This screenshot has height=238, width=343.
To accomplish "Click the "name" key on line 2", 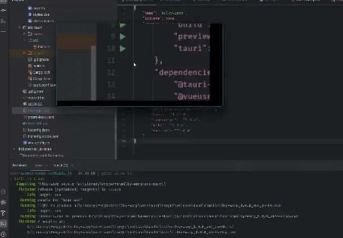I will click(149, 13).
